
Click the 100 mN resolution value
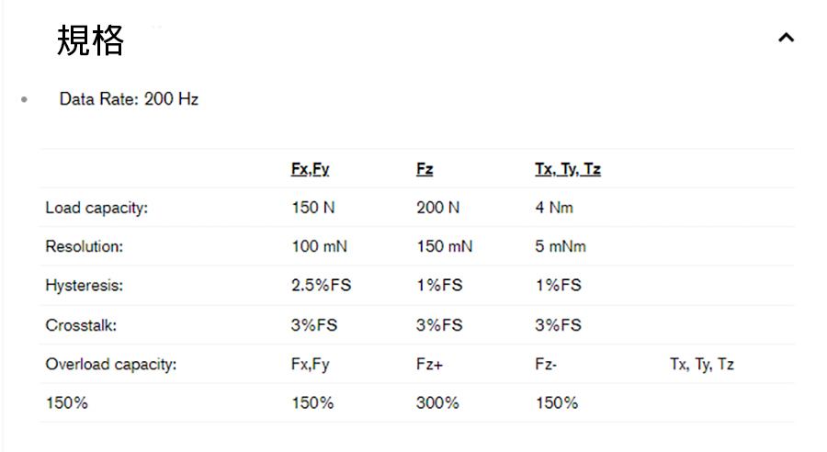(319, 246)
